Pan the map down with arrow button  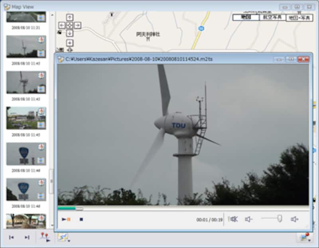point(70,33)
